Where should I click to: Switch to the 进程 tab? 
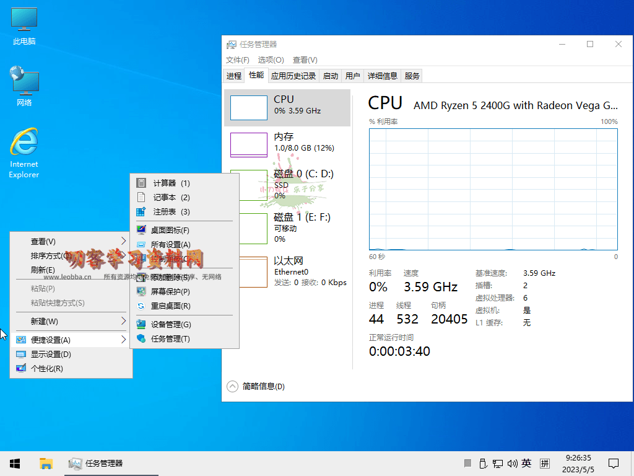coord(233,75)
